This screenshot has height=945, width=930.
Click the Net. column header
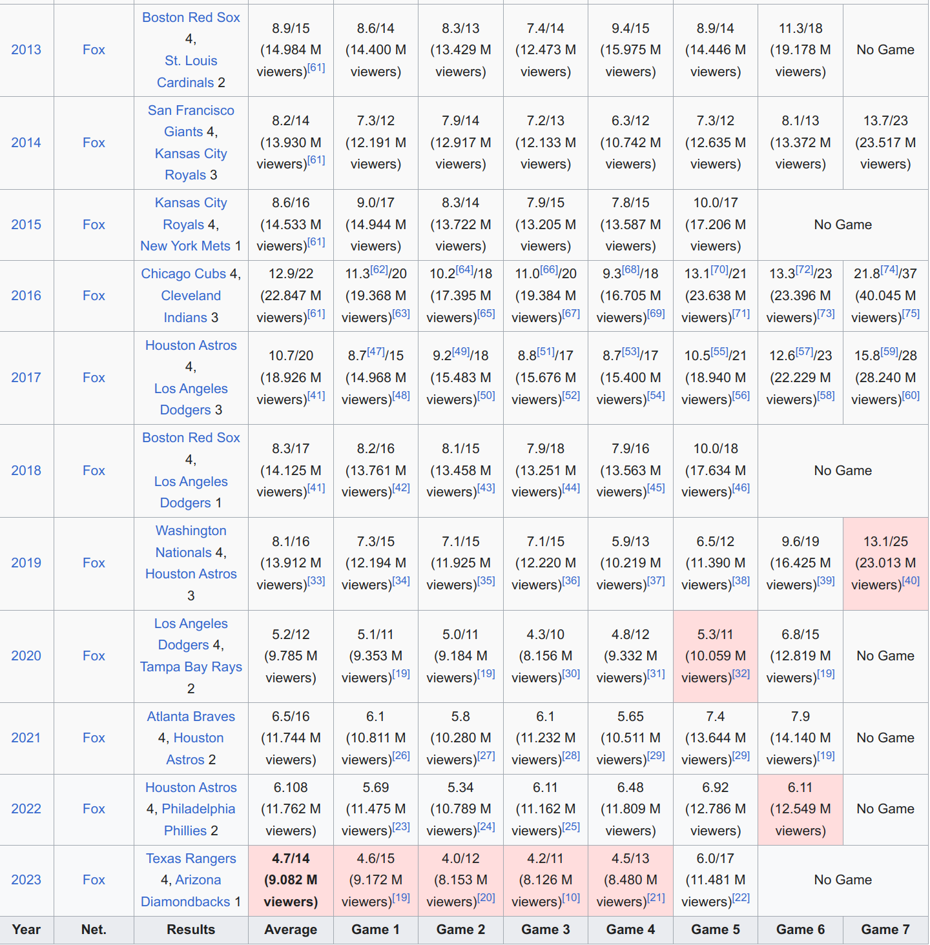pyautogui.click(x=94, y=930)
